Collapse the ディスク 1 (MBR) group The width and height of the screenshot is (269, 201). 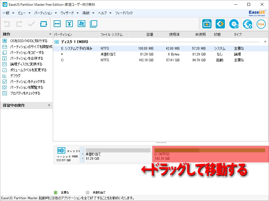[265, 42]
